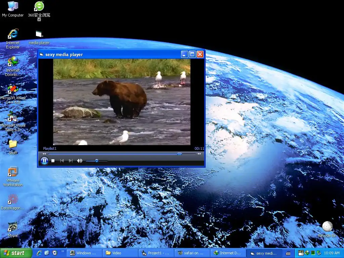
Task: Click the tray icon next to the clock
Action: (x=319, y=253)
